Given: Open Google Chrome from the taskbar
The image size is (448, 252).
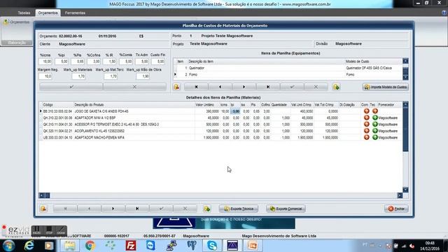Looking at the screenshot, I should point(90,246).
